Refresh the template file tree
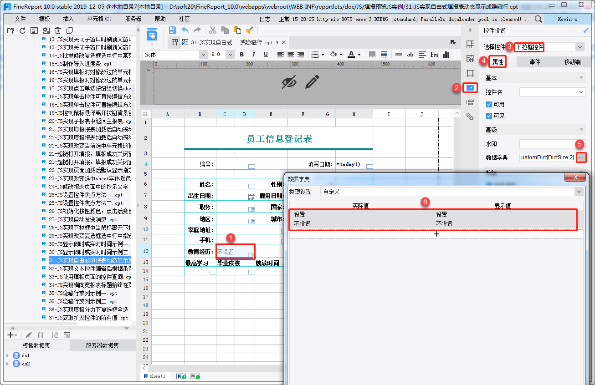Viewport: 595px width, 385px height. point(22,30)
